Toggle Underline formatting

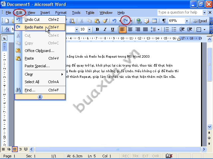112,29
